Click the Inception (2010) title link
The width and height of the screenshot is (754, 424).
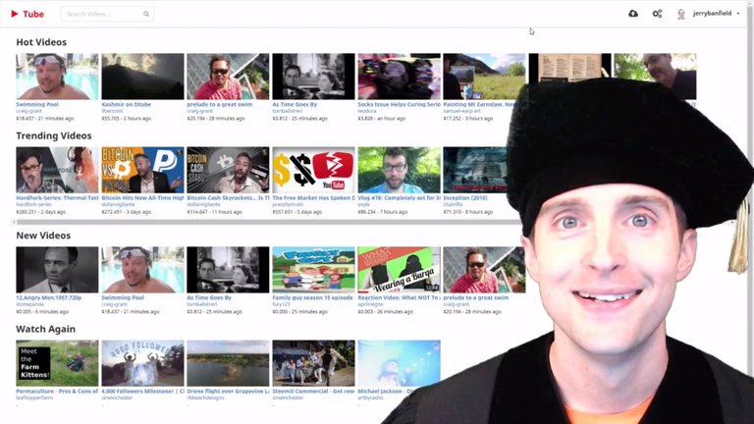click(x=465, y=198)
